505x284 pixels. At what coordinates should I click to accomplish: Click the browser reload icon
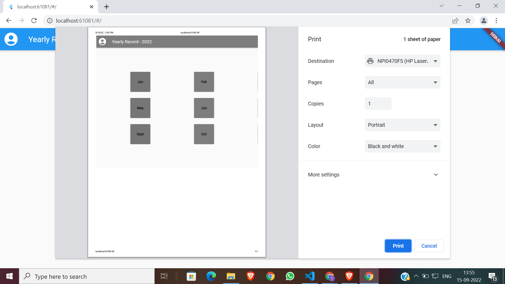click(x=34, y=21)
